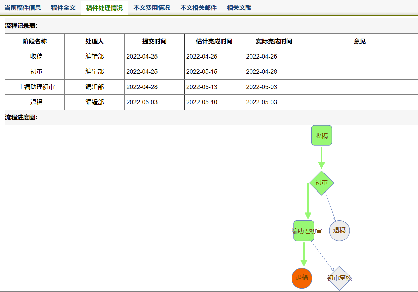Switch to the 稿件全文 tab
Image resolution: width=418 pixels, height=292 pixels.
click(63, 8)
